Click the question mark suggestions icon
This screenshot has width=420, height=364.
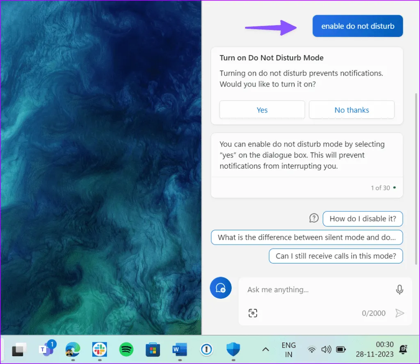coord(314,218)
